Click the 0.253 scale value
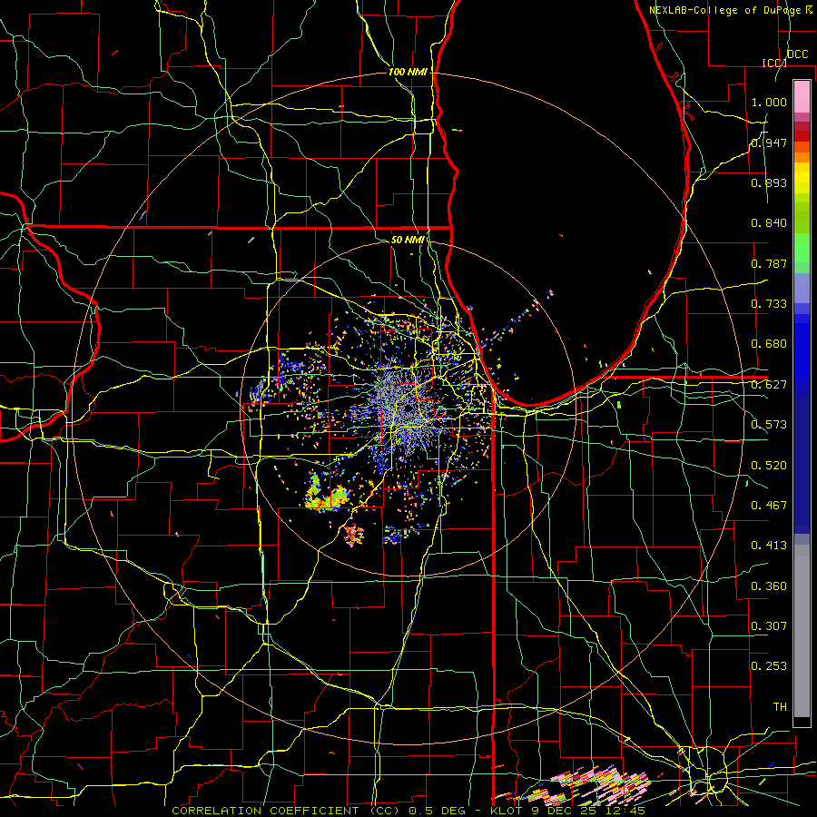The image size is (817, 817). [x=769, y=666]
